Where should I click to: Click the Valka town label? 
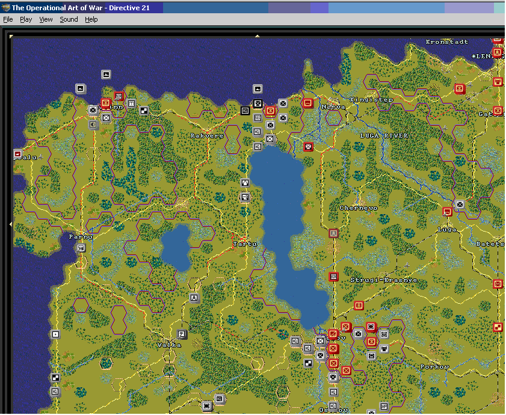[169, 345]
